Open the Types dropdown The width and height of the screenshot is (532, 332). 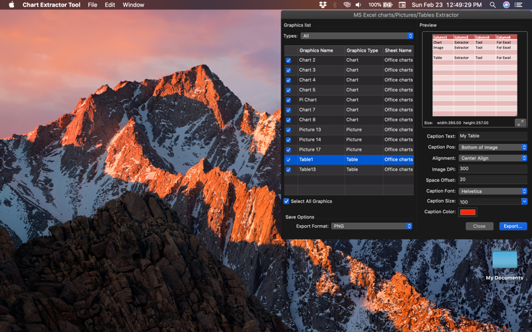pyautogui.click(x=356, y=36)
